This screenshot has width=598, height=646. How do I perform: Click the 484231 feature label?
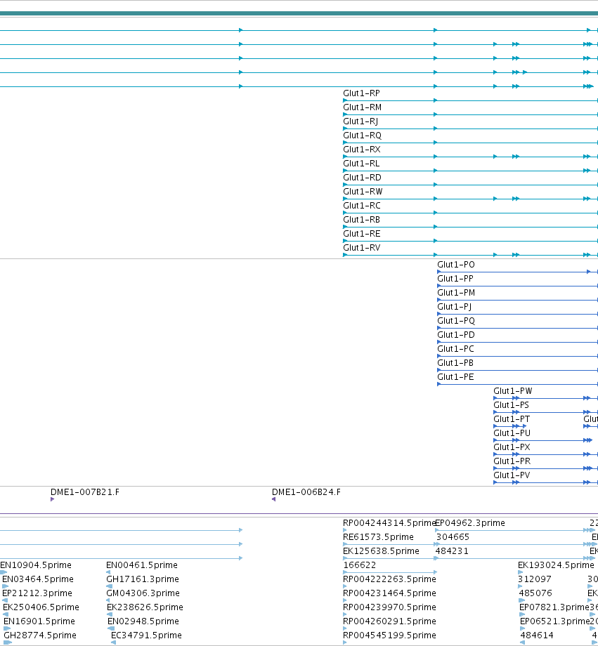pos(452,551)
